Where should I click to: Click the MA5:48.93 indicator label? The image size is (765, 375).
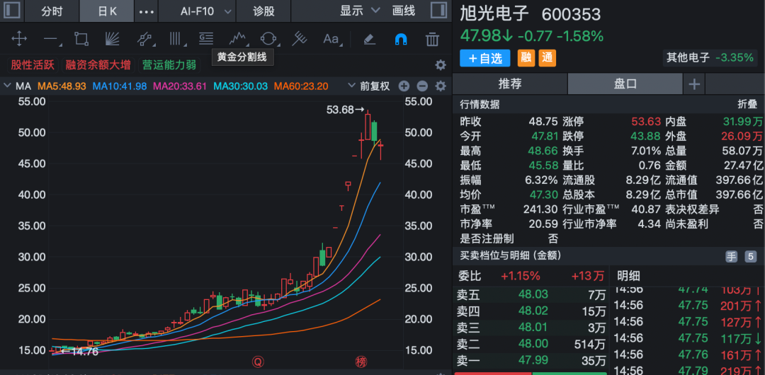pos(62,86)
